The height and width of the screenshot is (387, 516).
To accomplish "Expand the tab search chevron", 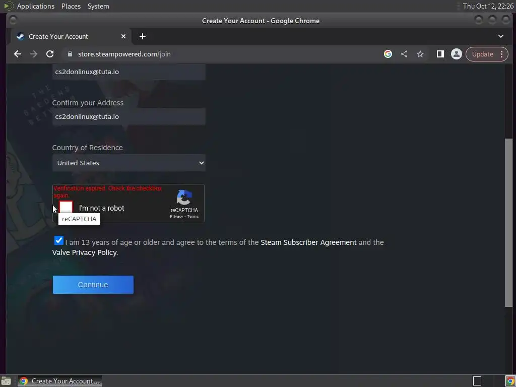I will (500, 36).
